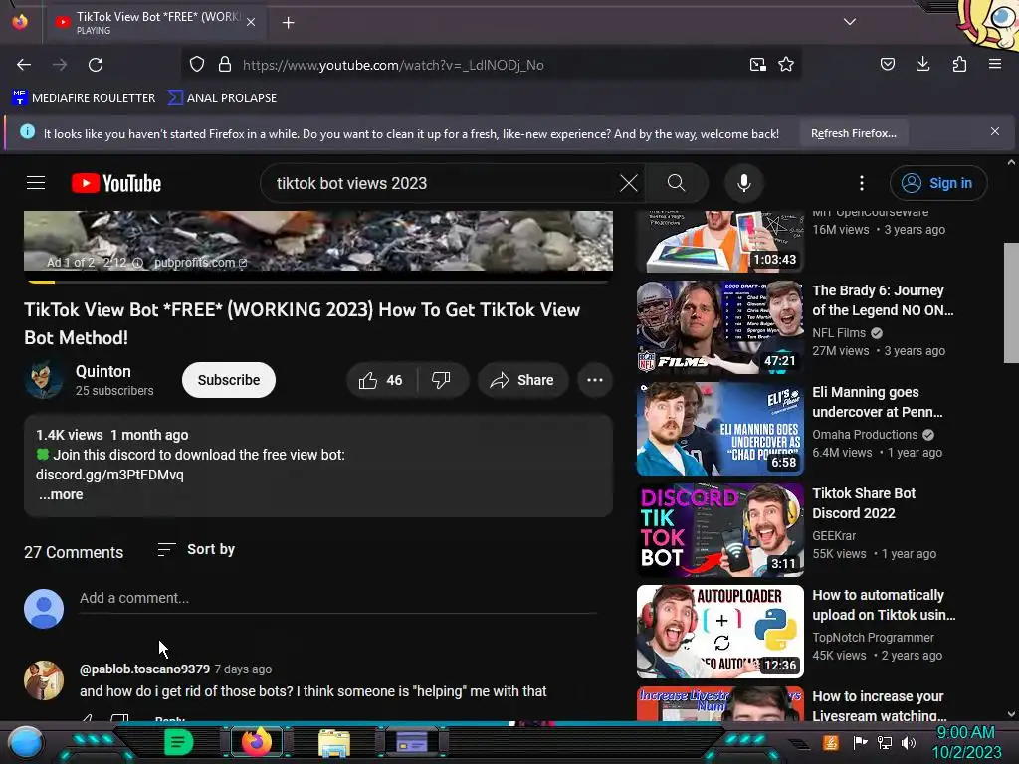Expand description with ...more
This screenshot has height=764, width=1019.
pos(61,494)
